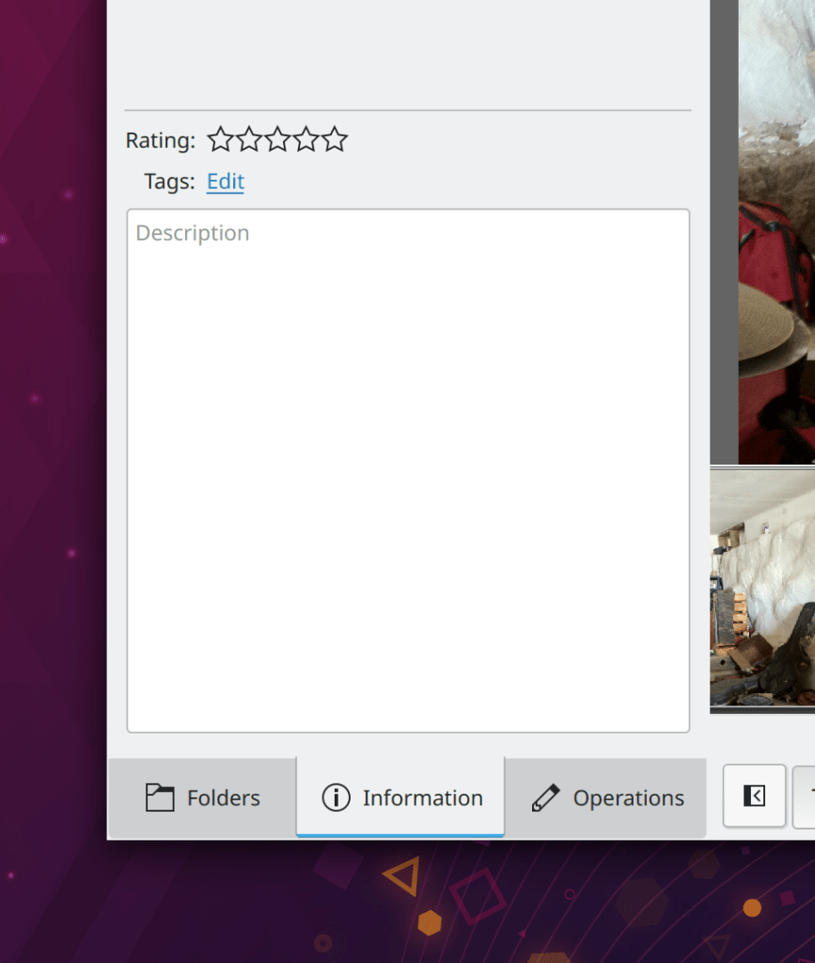815x963 pixels.
Task: Set rating to two stars
Action: [x=249, y=140]
